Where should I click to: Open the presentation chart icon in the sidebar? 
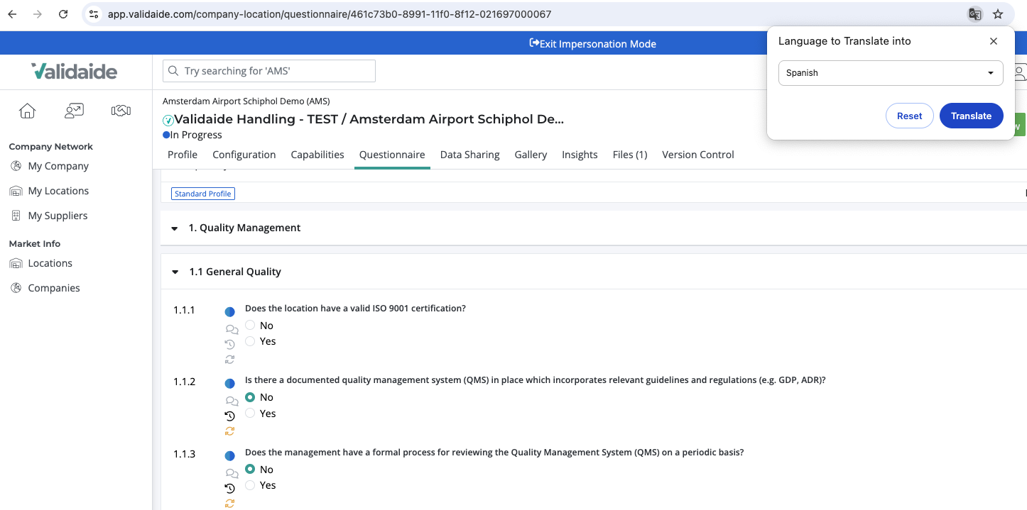coord(74,111)
